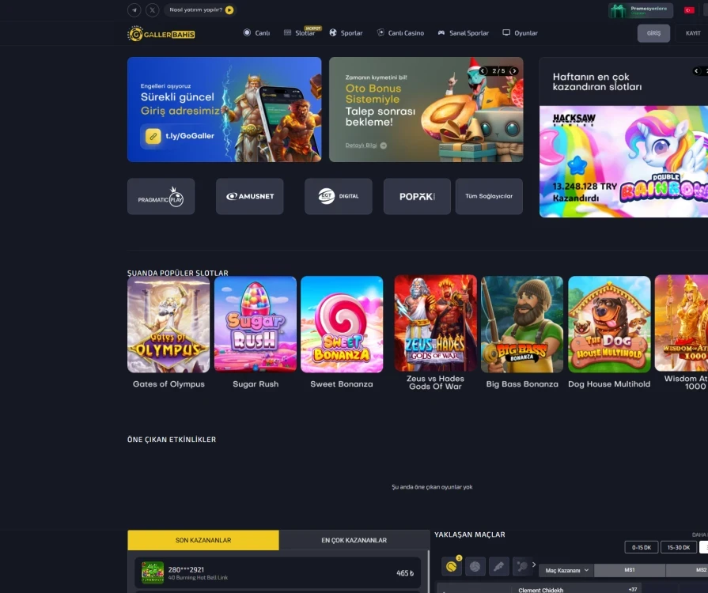Click the KAYIT register button
The width and height of the screenshot is (708, 593).
(x=693, y=33)
